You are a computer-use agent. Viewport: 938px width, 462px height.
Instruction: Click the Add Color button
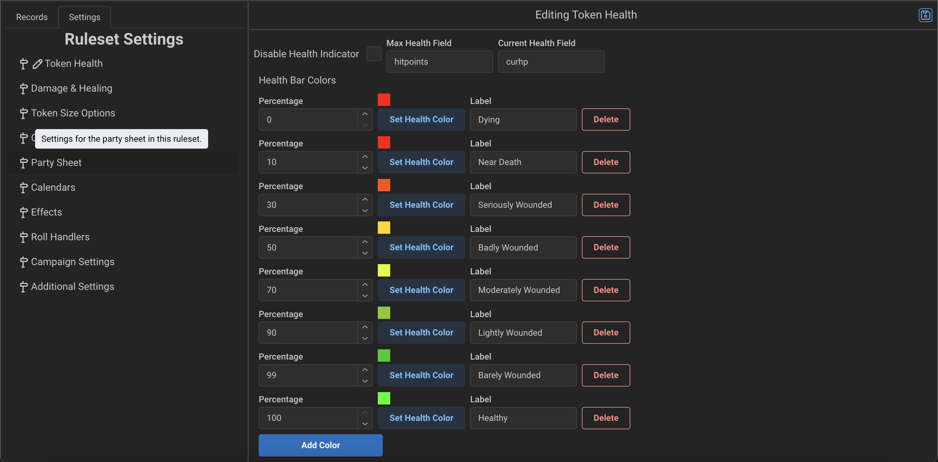click(320, 445)
